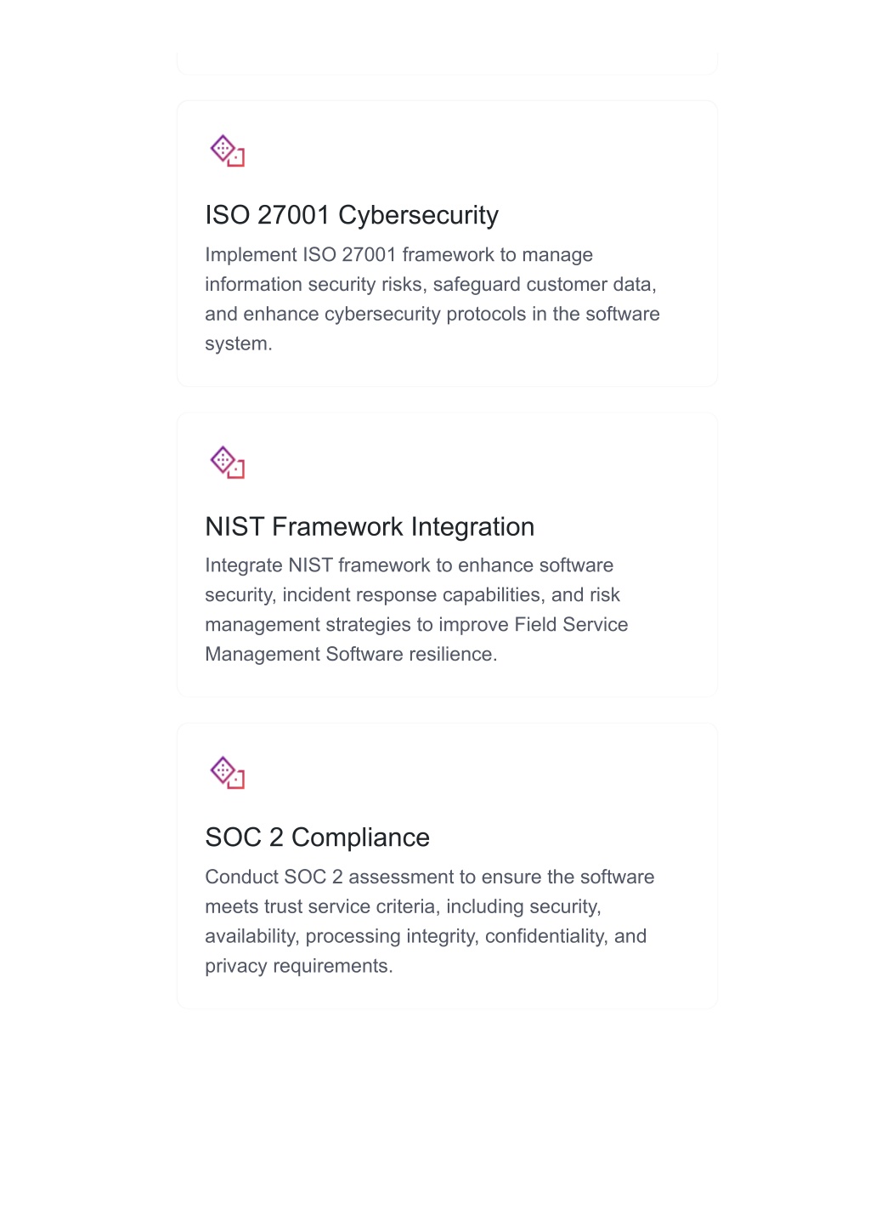Click the NIST framework description paragraph
The height and width of the screenshot is (1232, 870).
coord(416,610)
